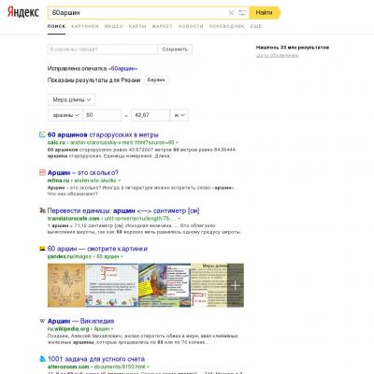Click the Дать объявление link
The image size is (374, 374).
pos(277,55)
